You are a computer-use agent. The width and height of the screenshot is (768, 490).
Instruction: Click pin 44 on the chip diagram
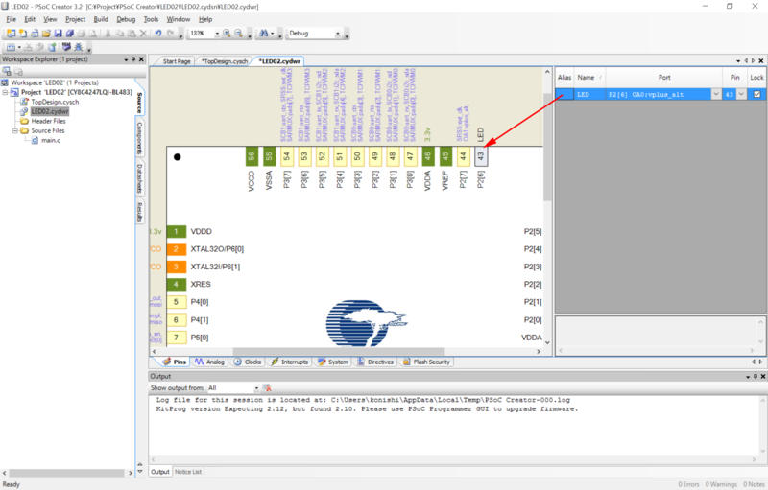pos(463,156)
